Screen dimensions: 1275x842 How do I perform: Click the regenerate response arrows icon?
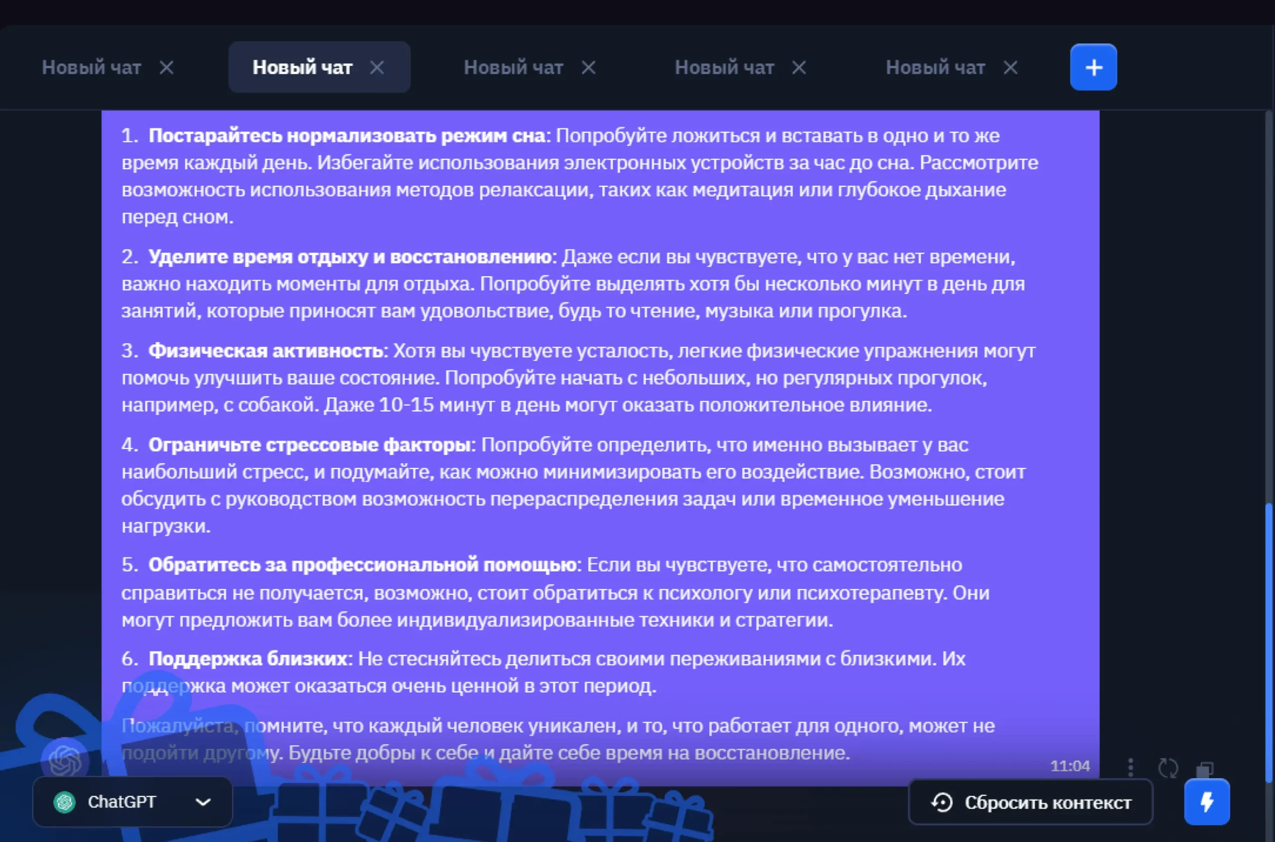(1167, 768)
